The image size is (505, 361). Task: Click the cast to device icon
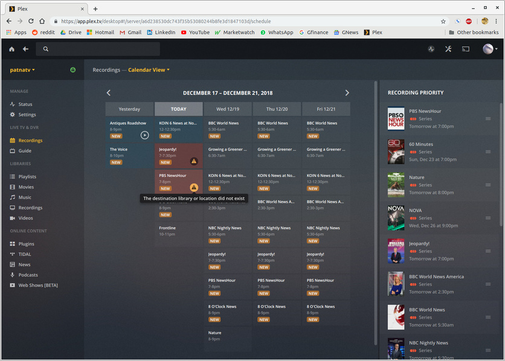pos(465,49)
